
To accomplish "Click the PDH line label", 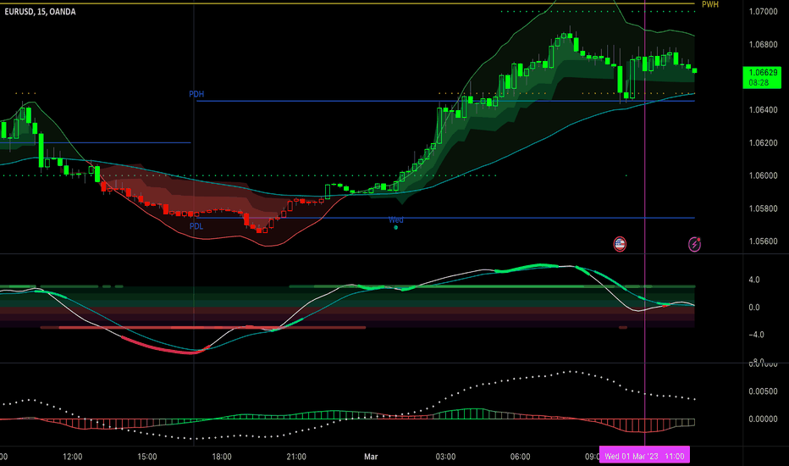I will coord(196,94).
